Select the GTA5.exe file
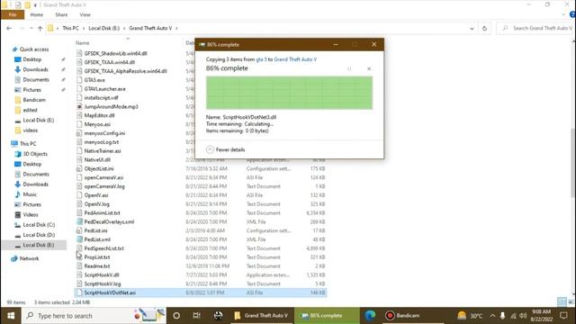 [x=94, y=80]
